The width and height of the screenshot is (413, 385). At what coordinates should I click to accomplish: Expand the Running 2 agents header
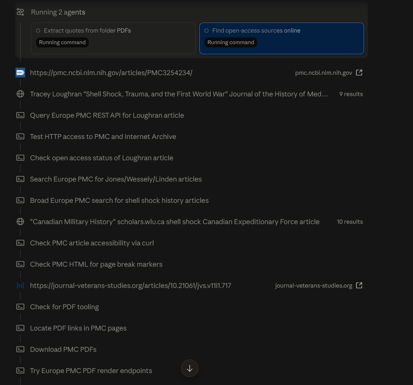click(x=58, y=12)
